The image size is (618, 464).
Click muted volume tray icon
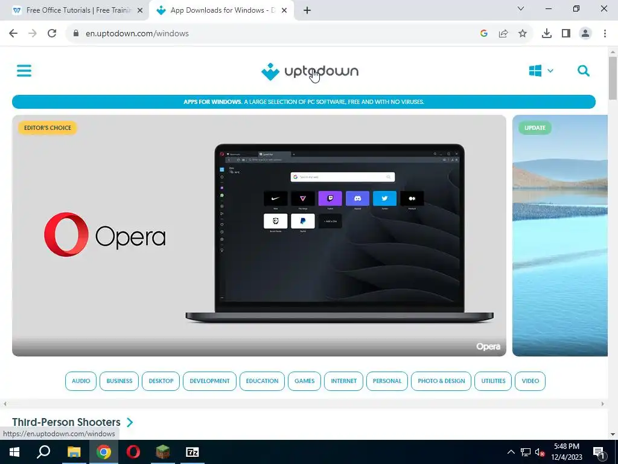pos(540,452)
